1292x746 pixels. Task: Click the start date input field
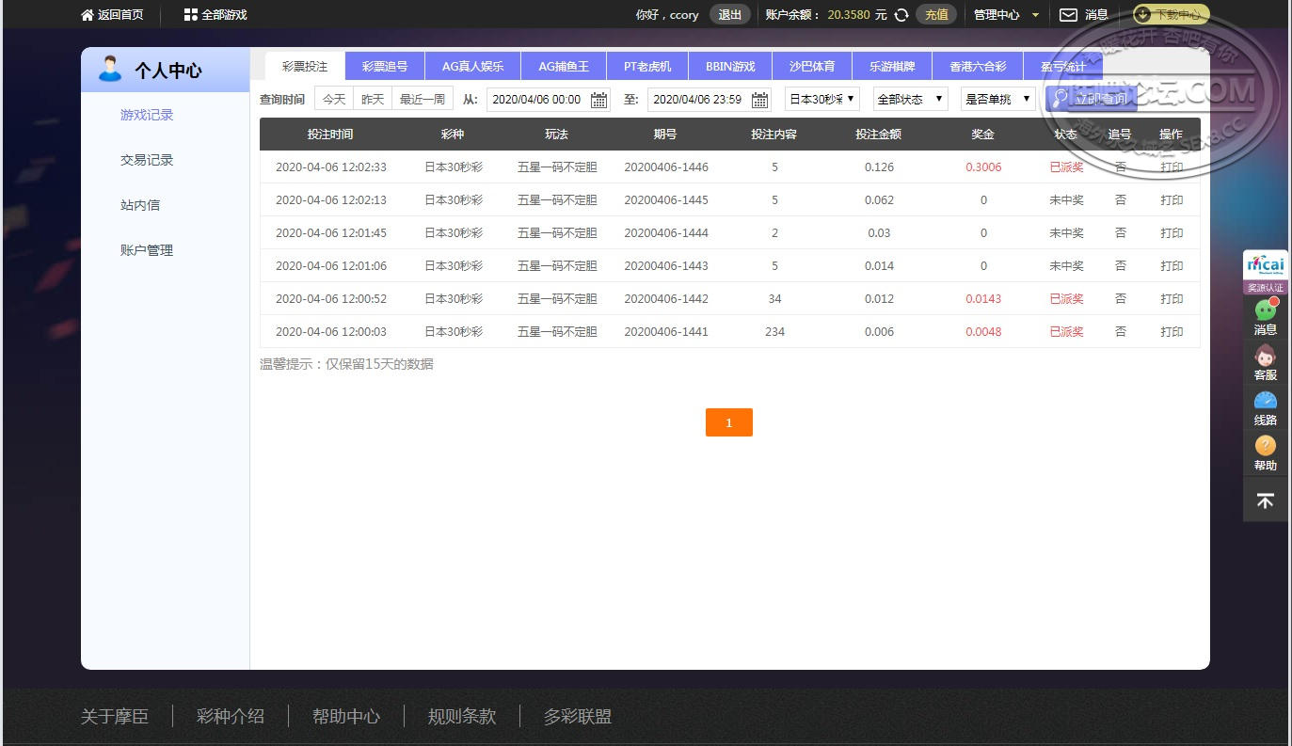pyautogui.click(x=536, y=100)
